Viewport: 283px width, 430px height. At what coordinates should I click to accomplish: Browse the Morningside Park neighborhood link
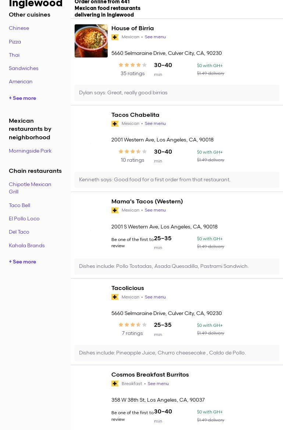point(30,151)
